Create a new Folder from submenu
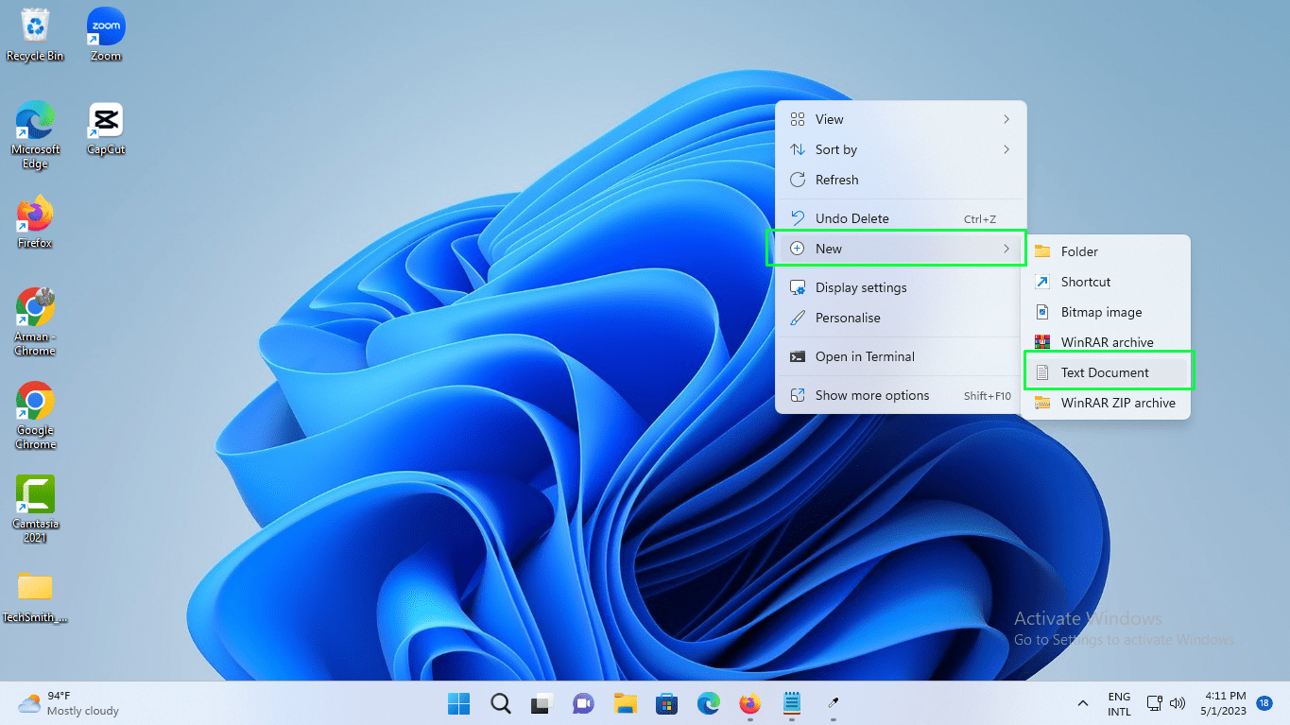This screenshot has height=725, width=1290. tap(1079, 251)
